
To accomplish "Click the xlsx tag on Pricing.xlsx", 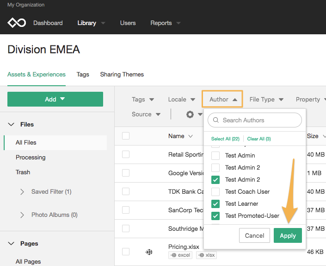I will 206,255.
